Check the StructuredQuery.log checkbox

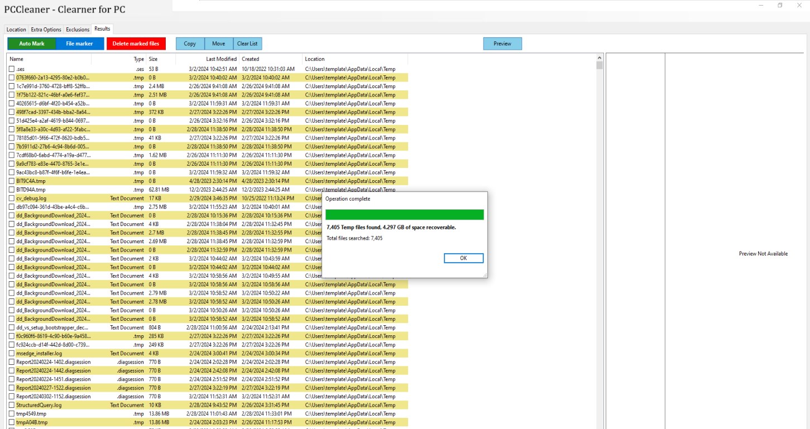pos(11,406)
